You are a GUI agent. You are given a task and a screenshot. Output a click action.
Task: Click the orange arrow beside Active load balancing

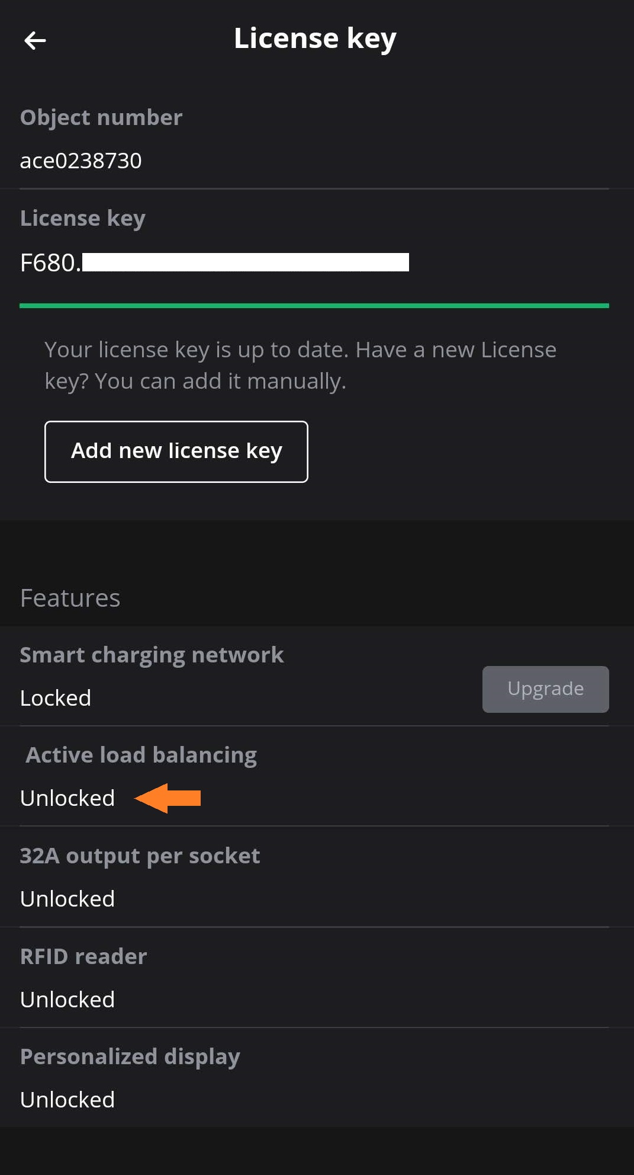pyautogui.click(x=168, y=798)
